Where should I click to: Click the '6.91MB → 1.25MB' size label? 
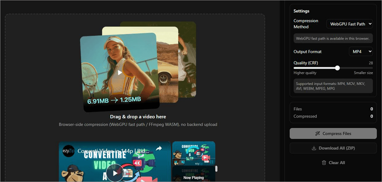[x=114, y=100]
